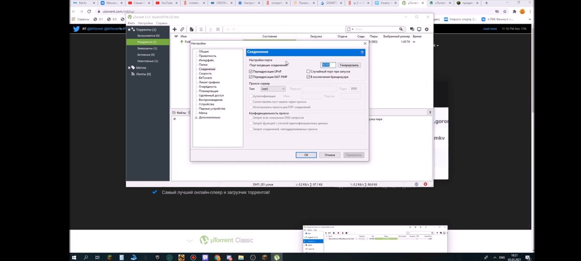Select Планировщик in settings tree
The width and height of the screenshot is (581, 261).
[209, 91]
